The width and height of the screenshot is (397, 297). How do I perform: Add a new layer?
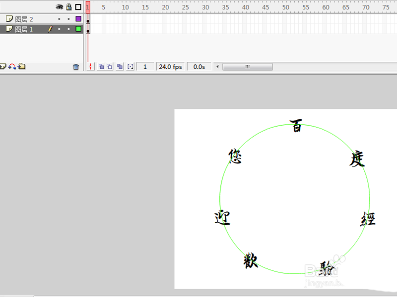pyautogui.click(x=2, y=66)
